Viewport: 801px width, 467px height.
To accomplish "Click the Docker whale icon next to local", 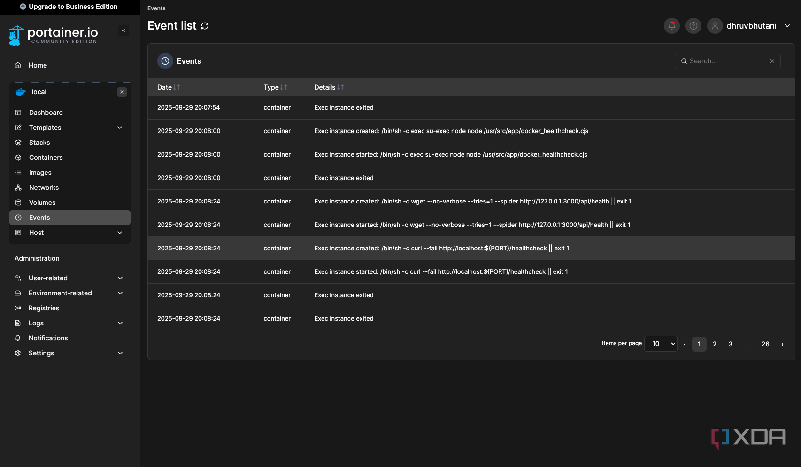I will (20, 92).
